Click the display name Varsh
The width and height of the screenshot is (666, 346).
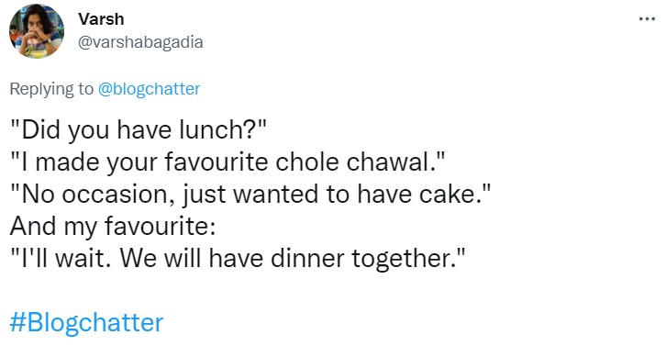tap(101, 19)
